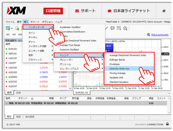
Task: Click the new chart icon in the toolbar
Action: point(8,28)
